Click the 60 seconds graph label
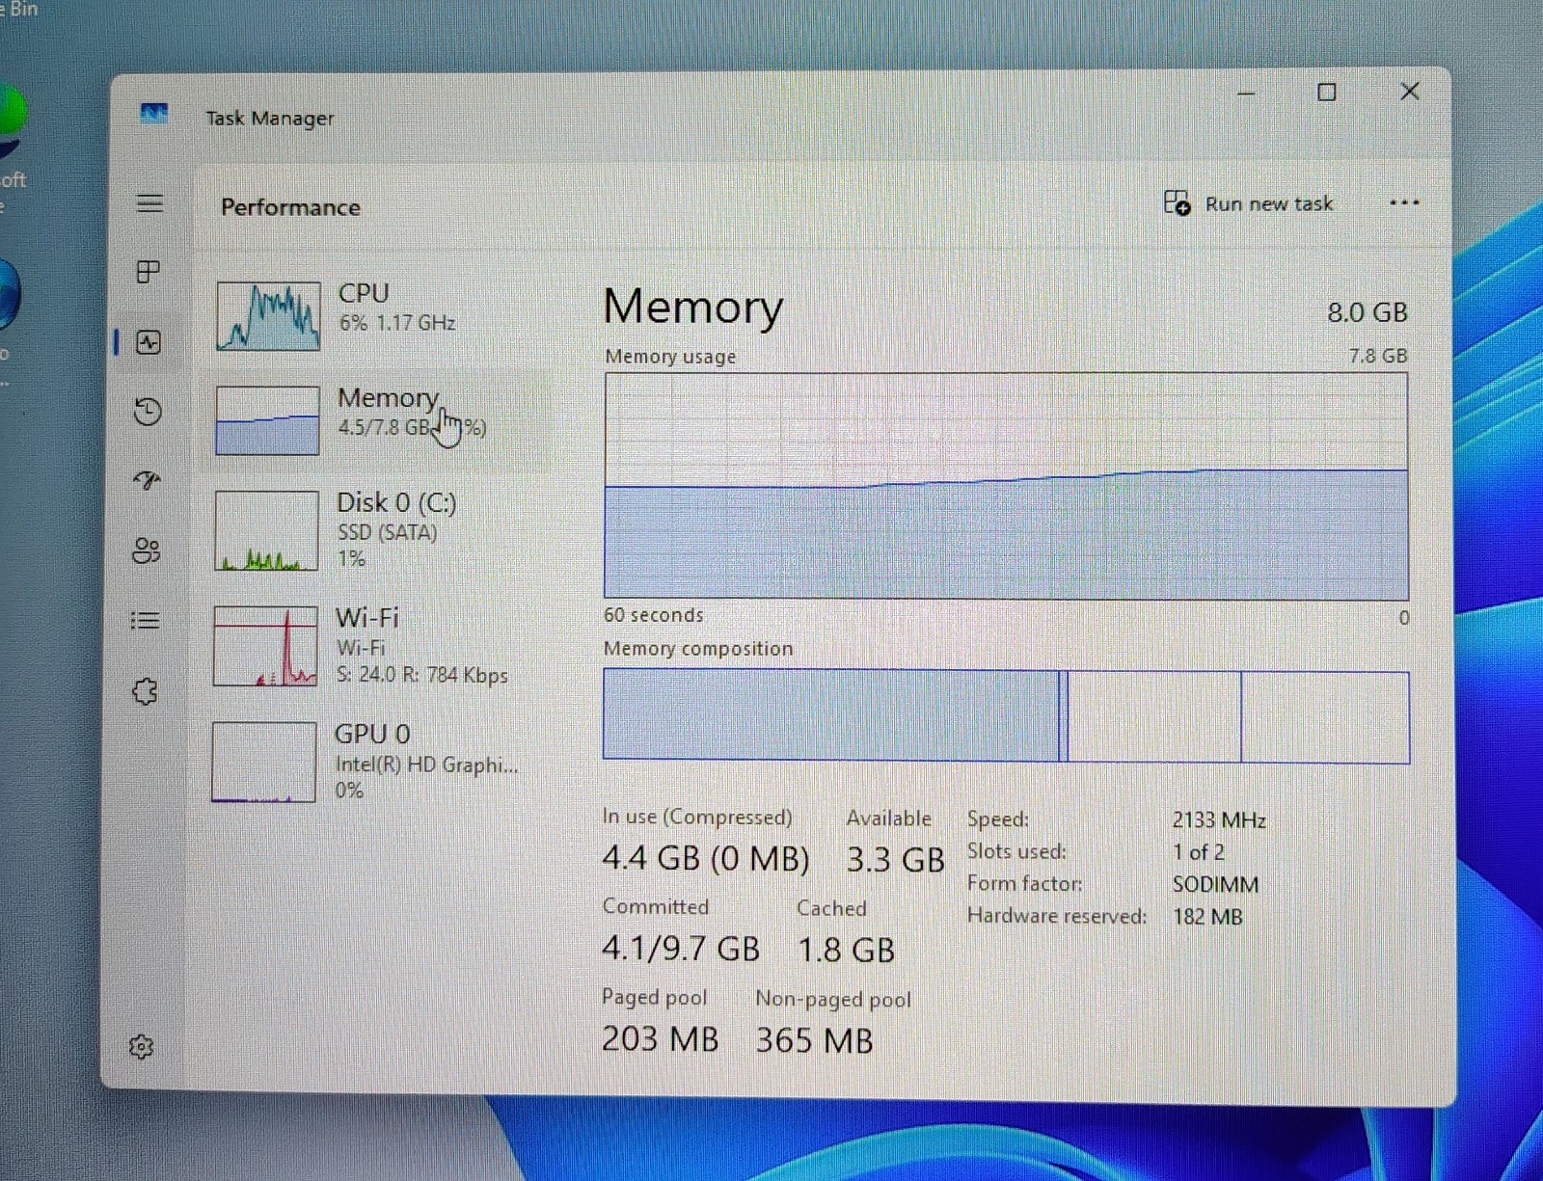The image size is (1543, 1181). [653, 615]
